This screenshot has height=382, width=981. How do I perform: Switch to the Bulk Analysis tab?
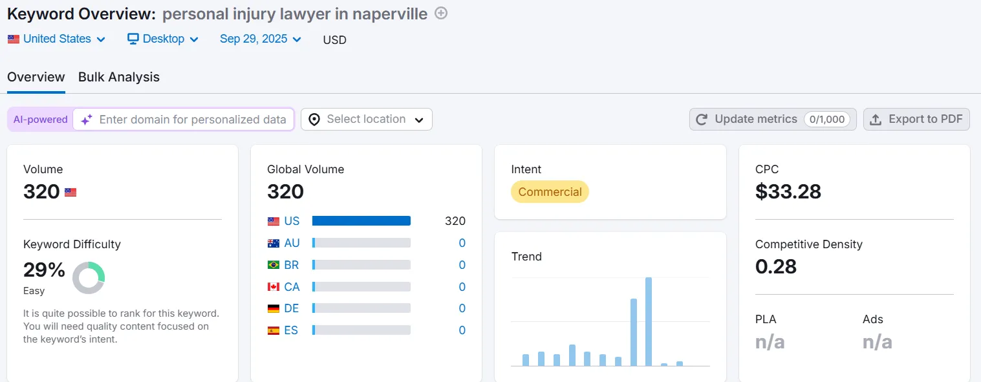[x=119, y=78]
